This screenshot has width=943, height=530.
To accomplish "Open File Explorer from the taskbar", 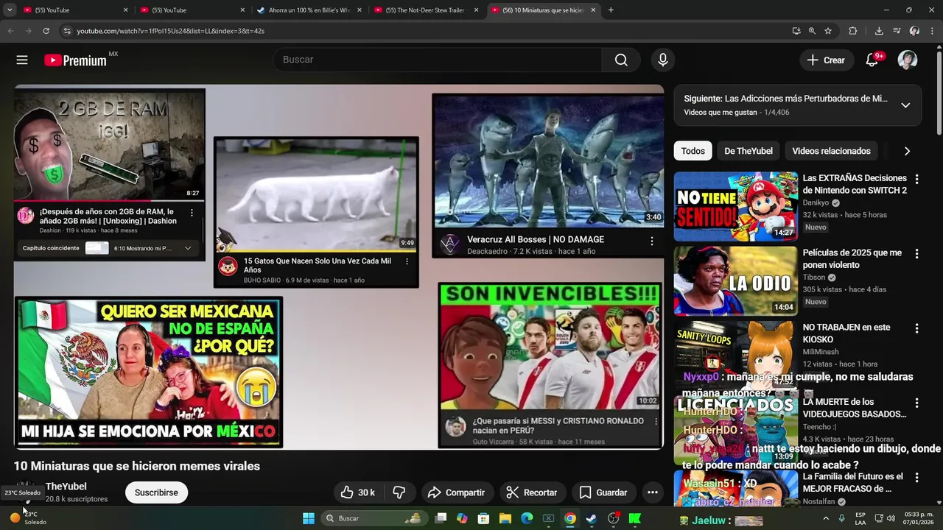I will coord(505,518).
